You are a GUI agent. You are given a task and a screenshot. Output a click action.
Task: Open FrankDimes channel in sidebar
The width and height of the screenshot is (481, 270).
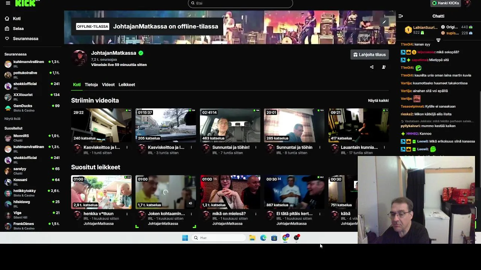coord(32,226)
